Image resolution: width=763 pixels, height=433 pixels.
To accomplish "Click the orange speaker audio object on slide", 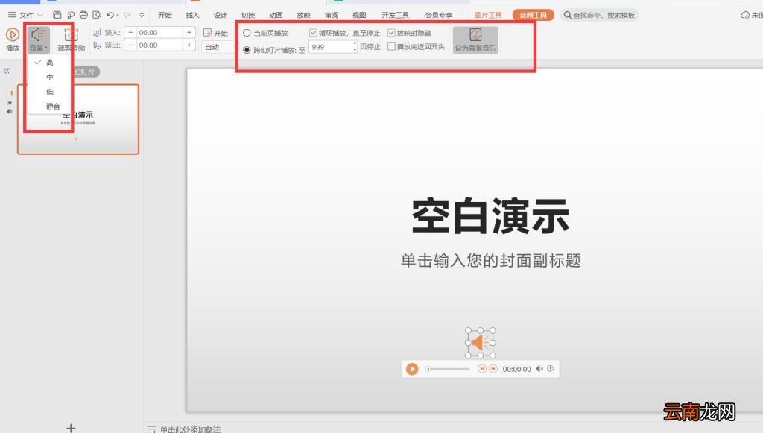I will pyautogui.click(x=481, y=343).
